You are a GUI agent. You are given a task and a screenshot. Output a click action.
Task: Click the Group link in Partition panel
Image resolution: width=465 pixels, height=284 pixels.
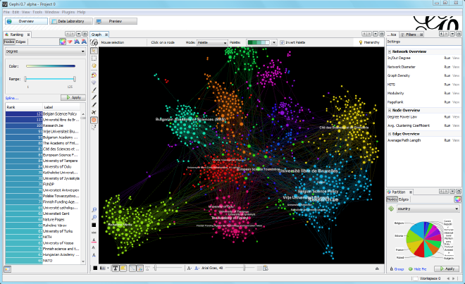tap(399, 269)
